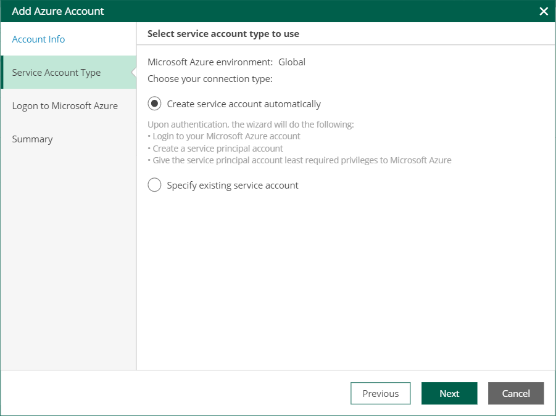556x416 pixels.
Task: Cancel the Azure account wizard
Action: point(516,394)
